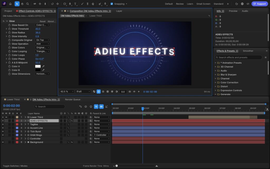Open the Color A white swatch

point(38,66)
